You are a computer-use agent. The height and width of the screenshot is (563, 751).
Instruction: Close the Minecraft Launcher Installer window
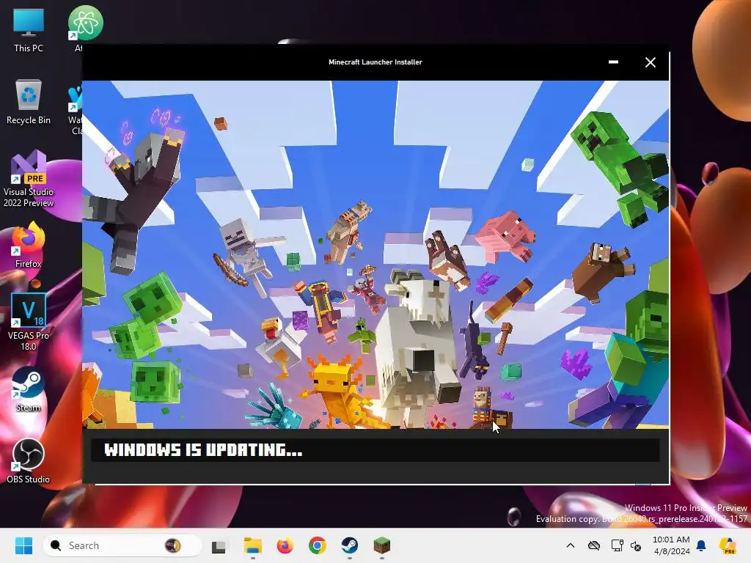click(x=650, y=62)
